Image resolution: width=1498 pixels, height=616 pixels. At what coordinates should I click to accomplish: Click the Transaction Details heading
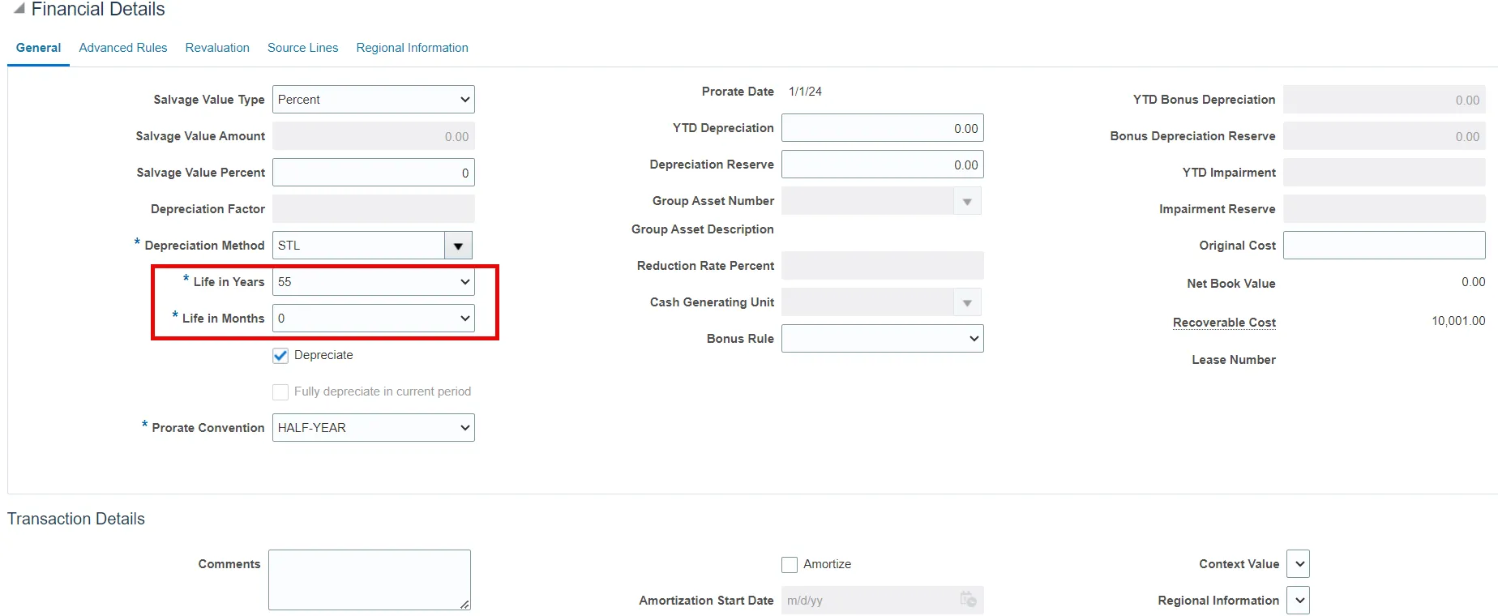[x=76, y=519]
